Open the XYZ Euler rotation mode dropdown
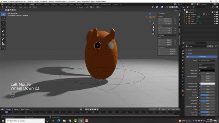Viewport: 219px width, 123px height. click(167, 36)
